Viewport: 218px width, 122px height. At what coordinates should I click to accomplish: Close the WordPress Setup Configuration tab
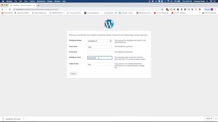[34, 5]
